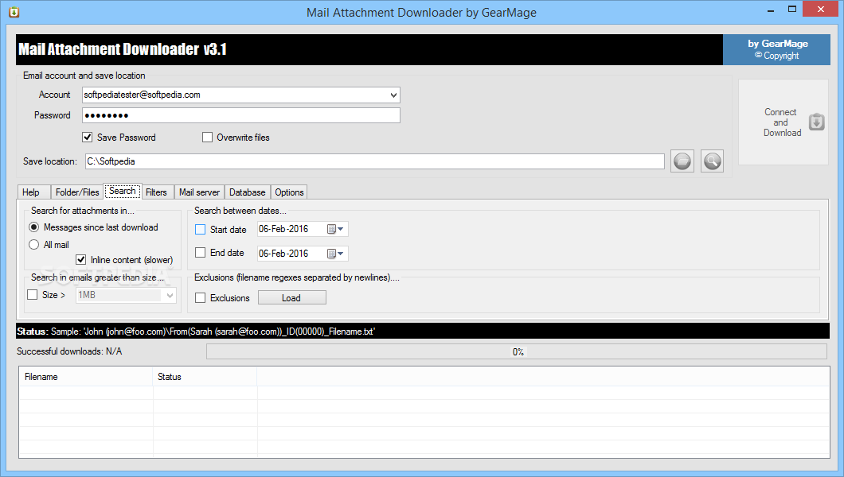Image resolution: width=844 pixels, height=477 pixels.
Task: Click the Save location path field
Action: (375, 161)
